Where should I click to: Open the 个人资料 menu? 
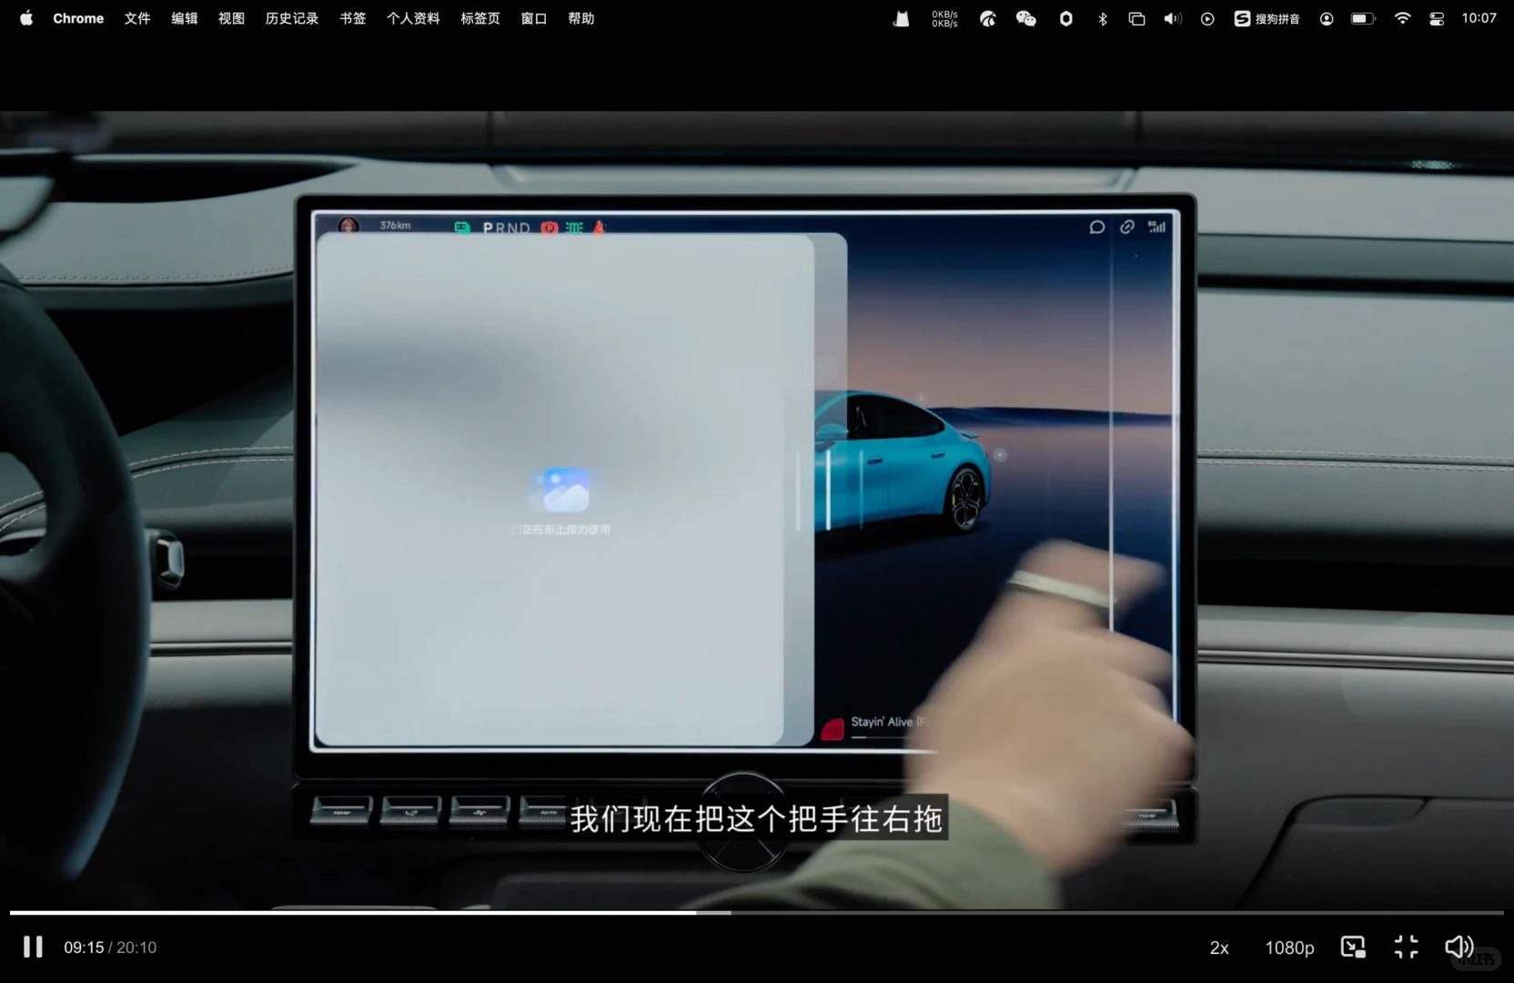click(413, 18)
